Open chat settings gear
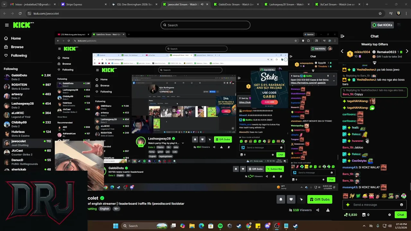Viewport: 411px width, 231px height. click(x=389, y=215)
